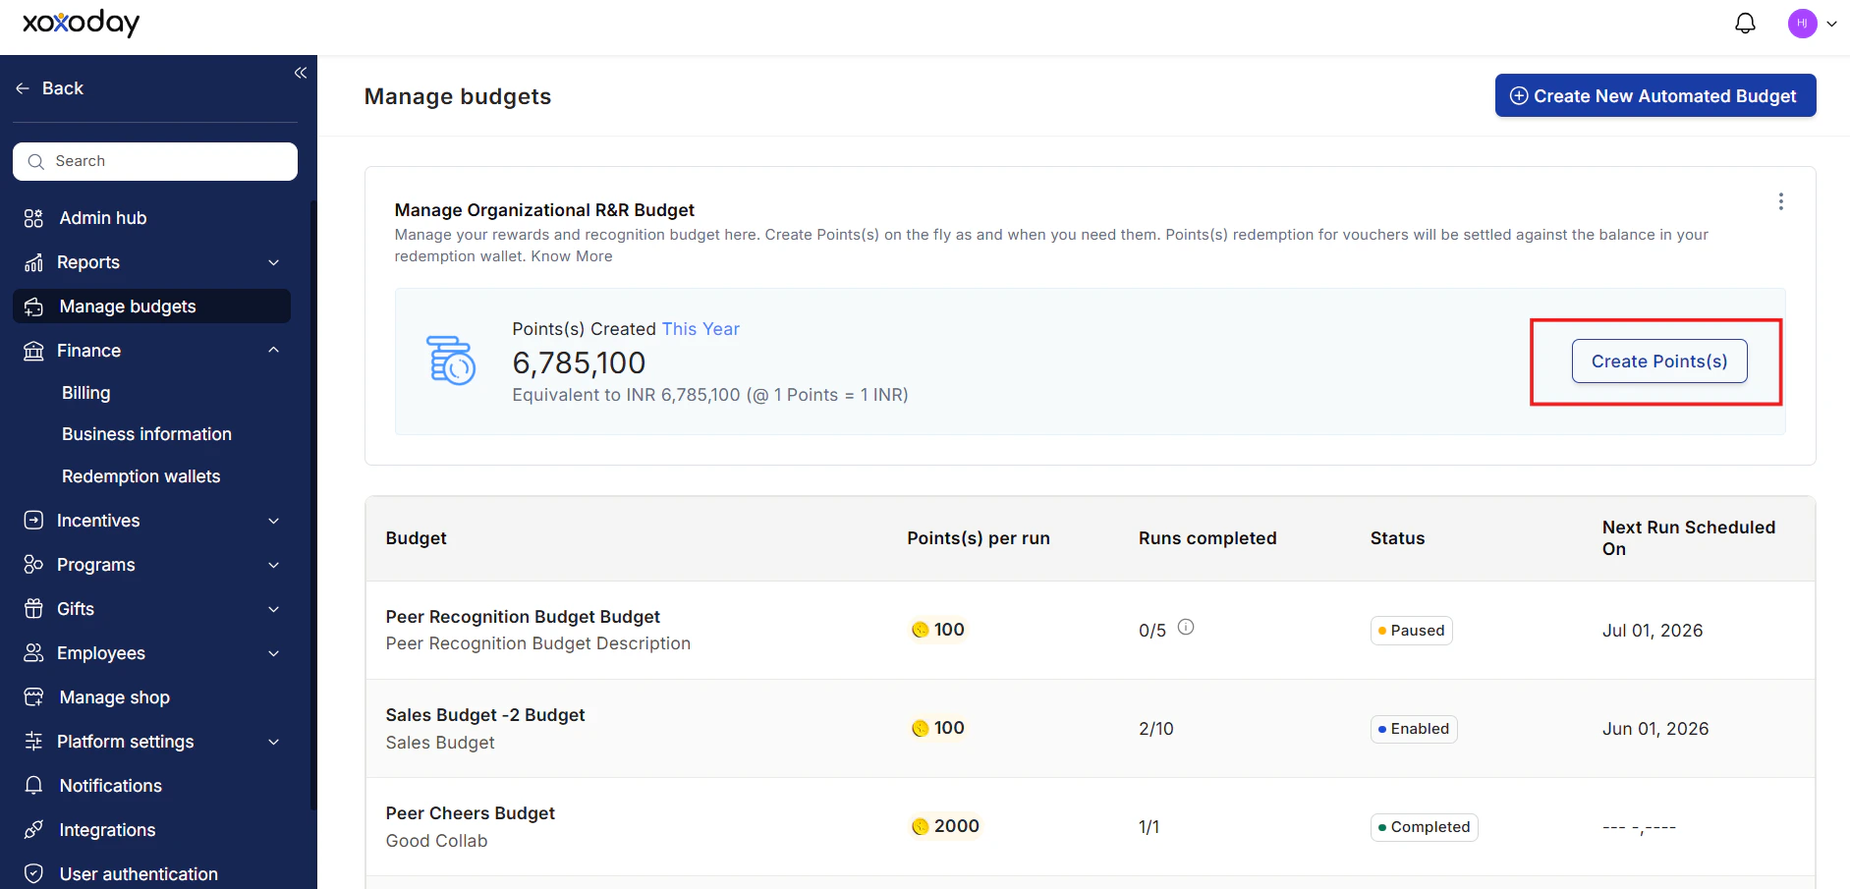The width and height of the screenshot is (1850, 889).
Task: Click the Manage budgets piggy bank icon
Action: (33, 306)
